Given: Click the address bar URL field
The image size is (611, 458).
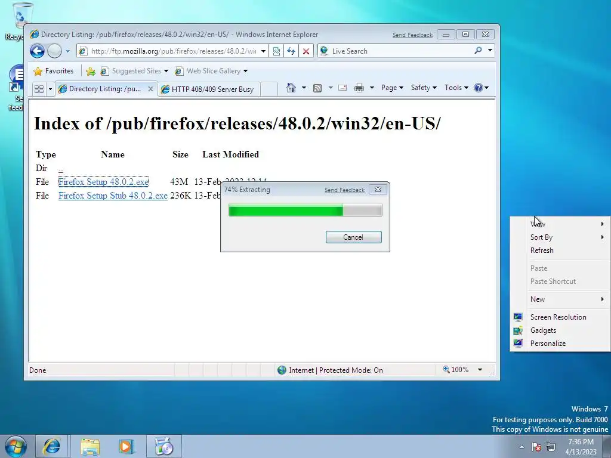Looking at the screenshot, I should tap(172, 51).
